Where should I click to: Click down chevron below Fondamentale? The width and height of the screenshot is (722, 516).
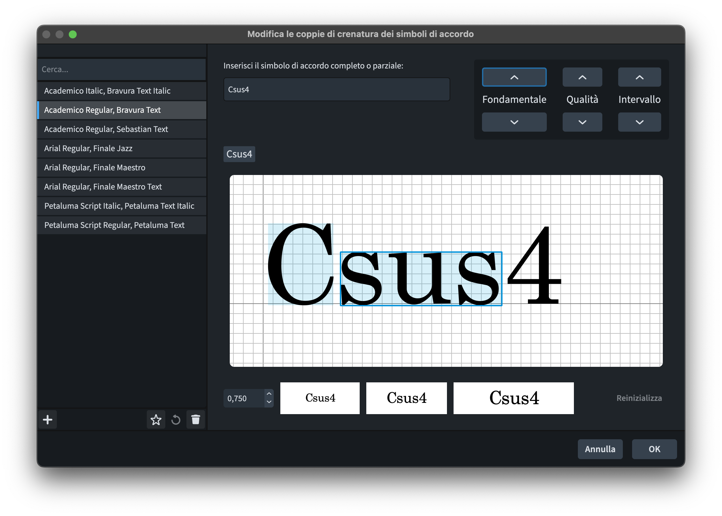click(x=514, y=122)
